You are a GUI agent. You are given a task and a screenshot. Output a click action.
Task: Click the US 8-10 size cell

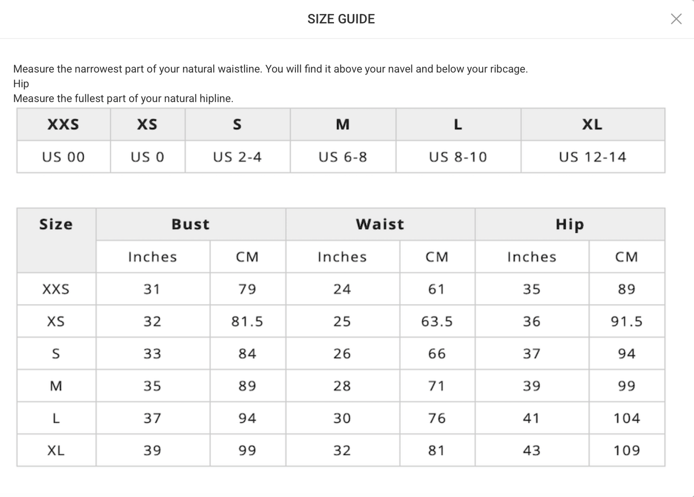pyautogui.click(x=458, y=157)
